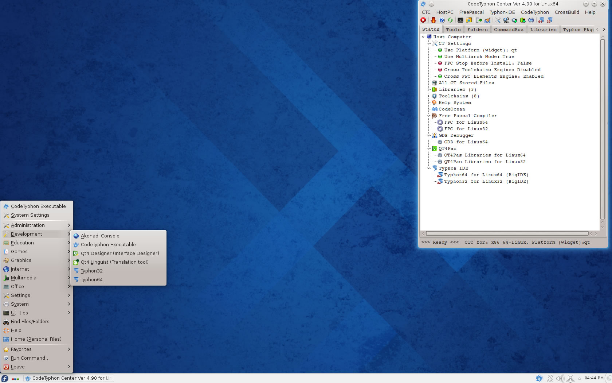
Task: Switch to the Typhon Pkgs tab
Action: pyautogui.click(x=578, y=30)
